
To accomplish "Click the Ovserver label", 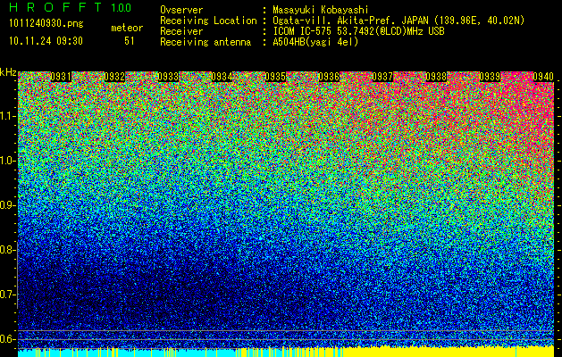I will click(181, 10).
